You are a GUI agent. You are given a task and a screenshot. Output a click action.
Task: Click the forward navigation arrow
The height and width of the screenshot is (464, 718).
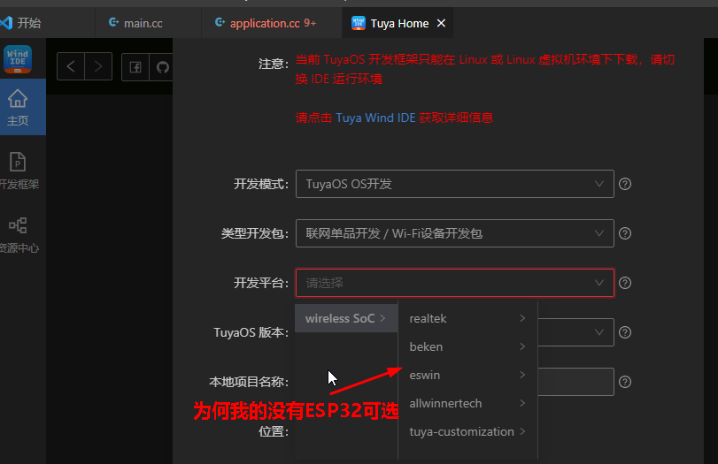(98, 67)
